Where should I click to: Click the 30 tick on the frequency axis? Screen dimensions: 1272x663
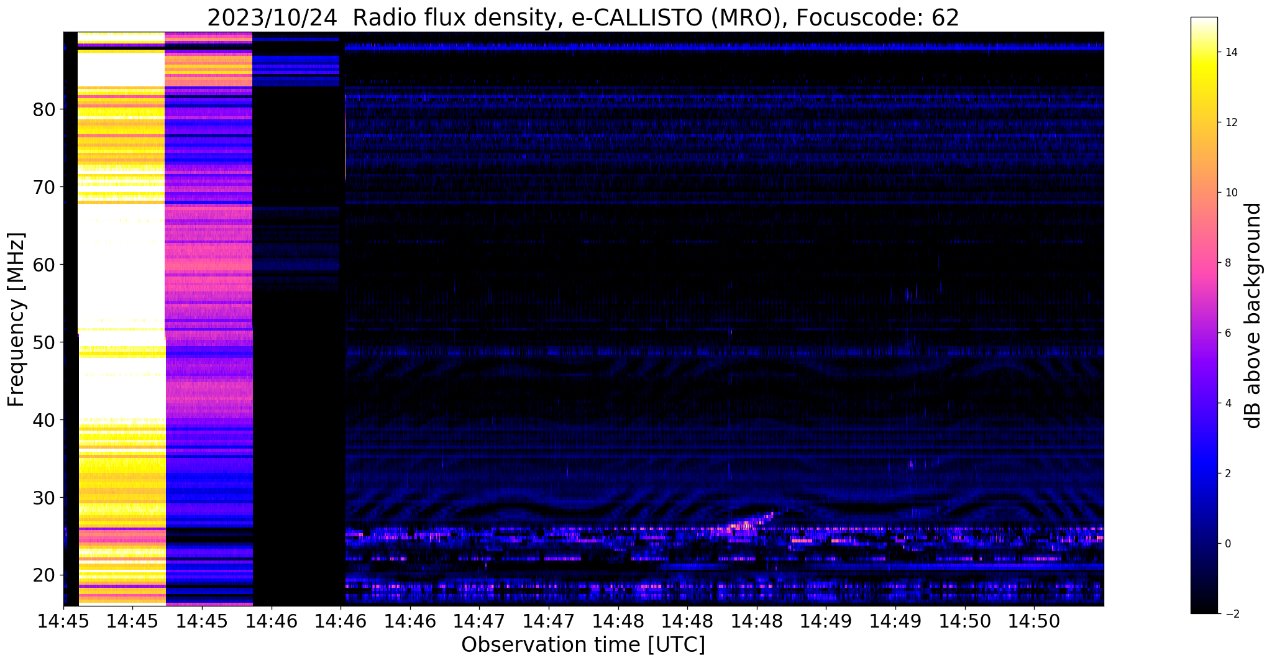[x=44, y=498]
